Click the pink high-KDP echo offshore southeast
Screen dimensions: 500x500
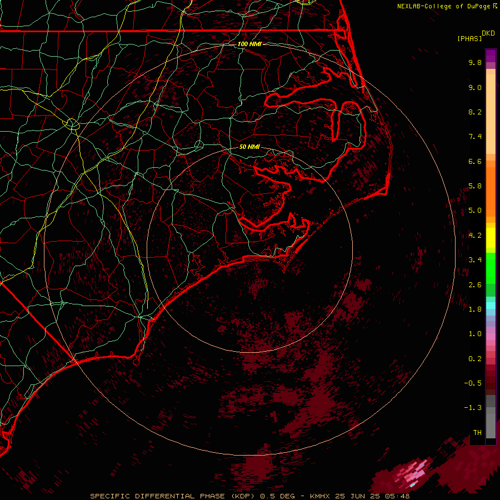413,473
